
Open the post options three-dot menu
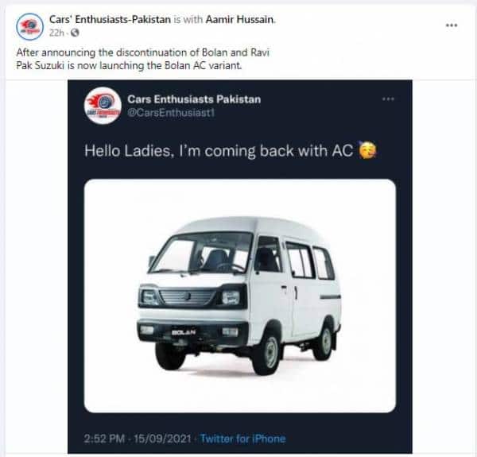[452, 25]
